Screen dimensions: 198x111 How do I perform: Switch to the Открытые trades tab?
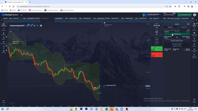[170, 27]
